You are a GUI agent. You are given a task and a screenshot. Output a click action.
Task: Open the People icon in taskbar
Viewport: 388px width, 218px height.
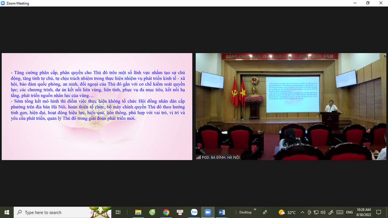[265, 212]
